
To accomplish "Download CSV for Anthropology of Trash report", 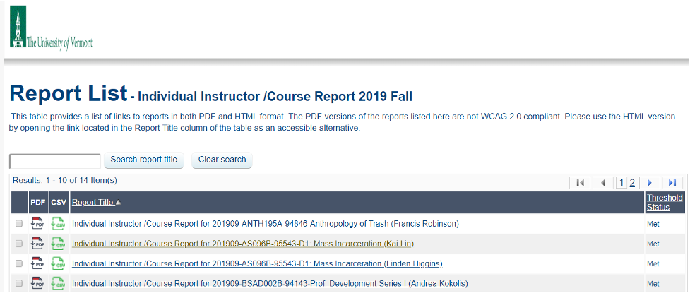I will pos(58,224).
